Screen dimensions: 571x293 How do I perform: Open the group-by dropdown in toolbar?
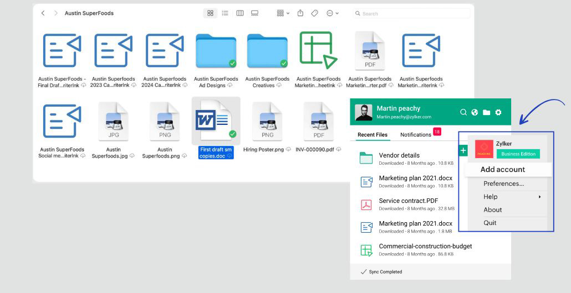[283, 13]
